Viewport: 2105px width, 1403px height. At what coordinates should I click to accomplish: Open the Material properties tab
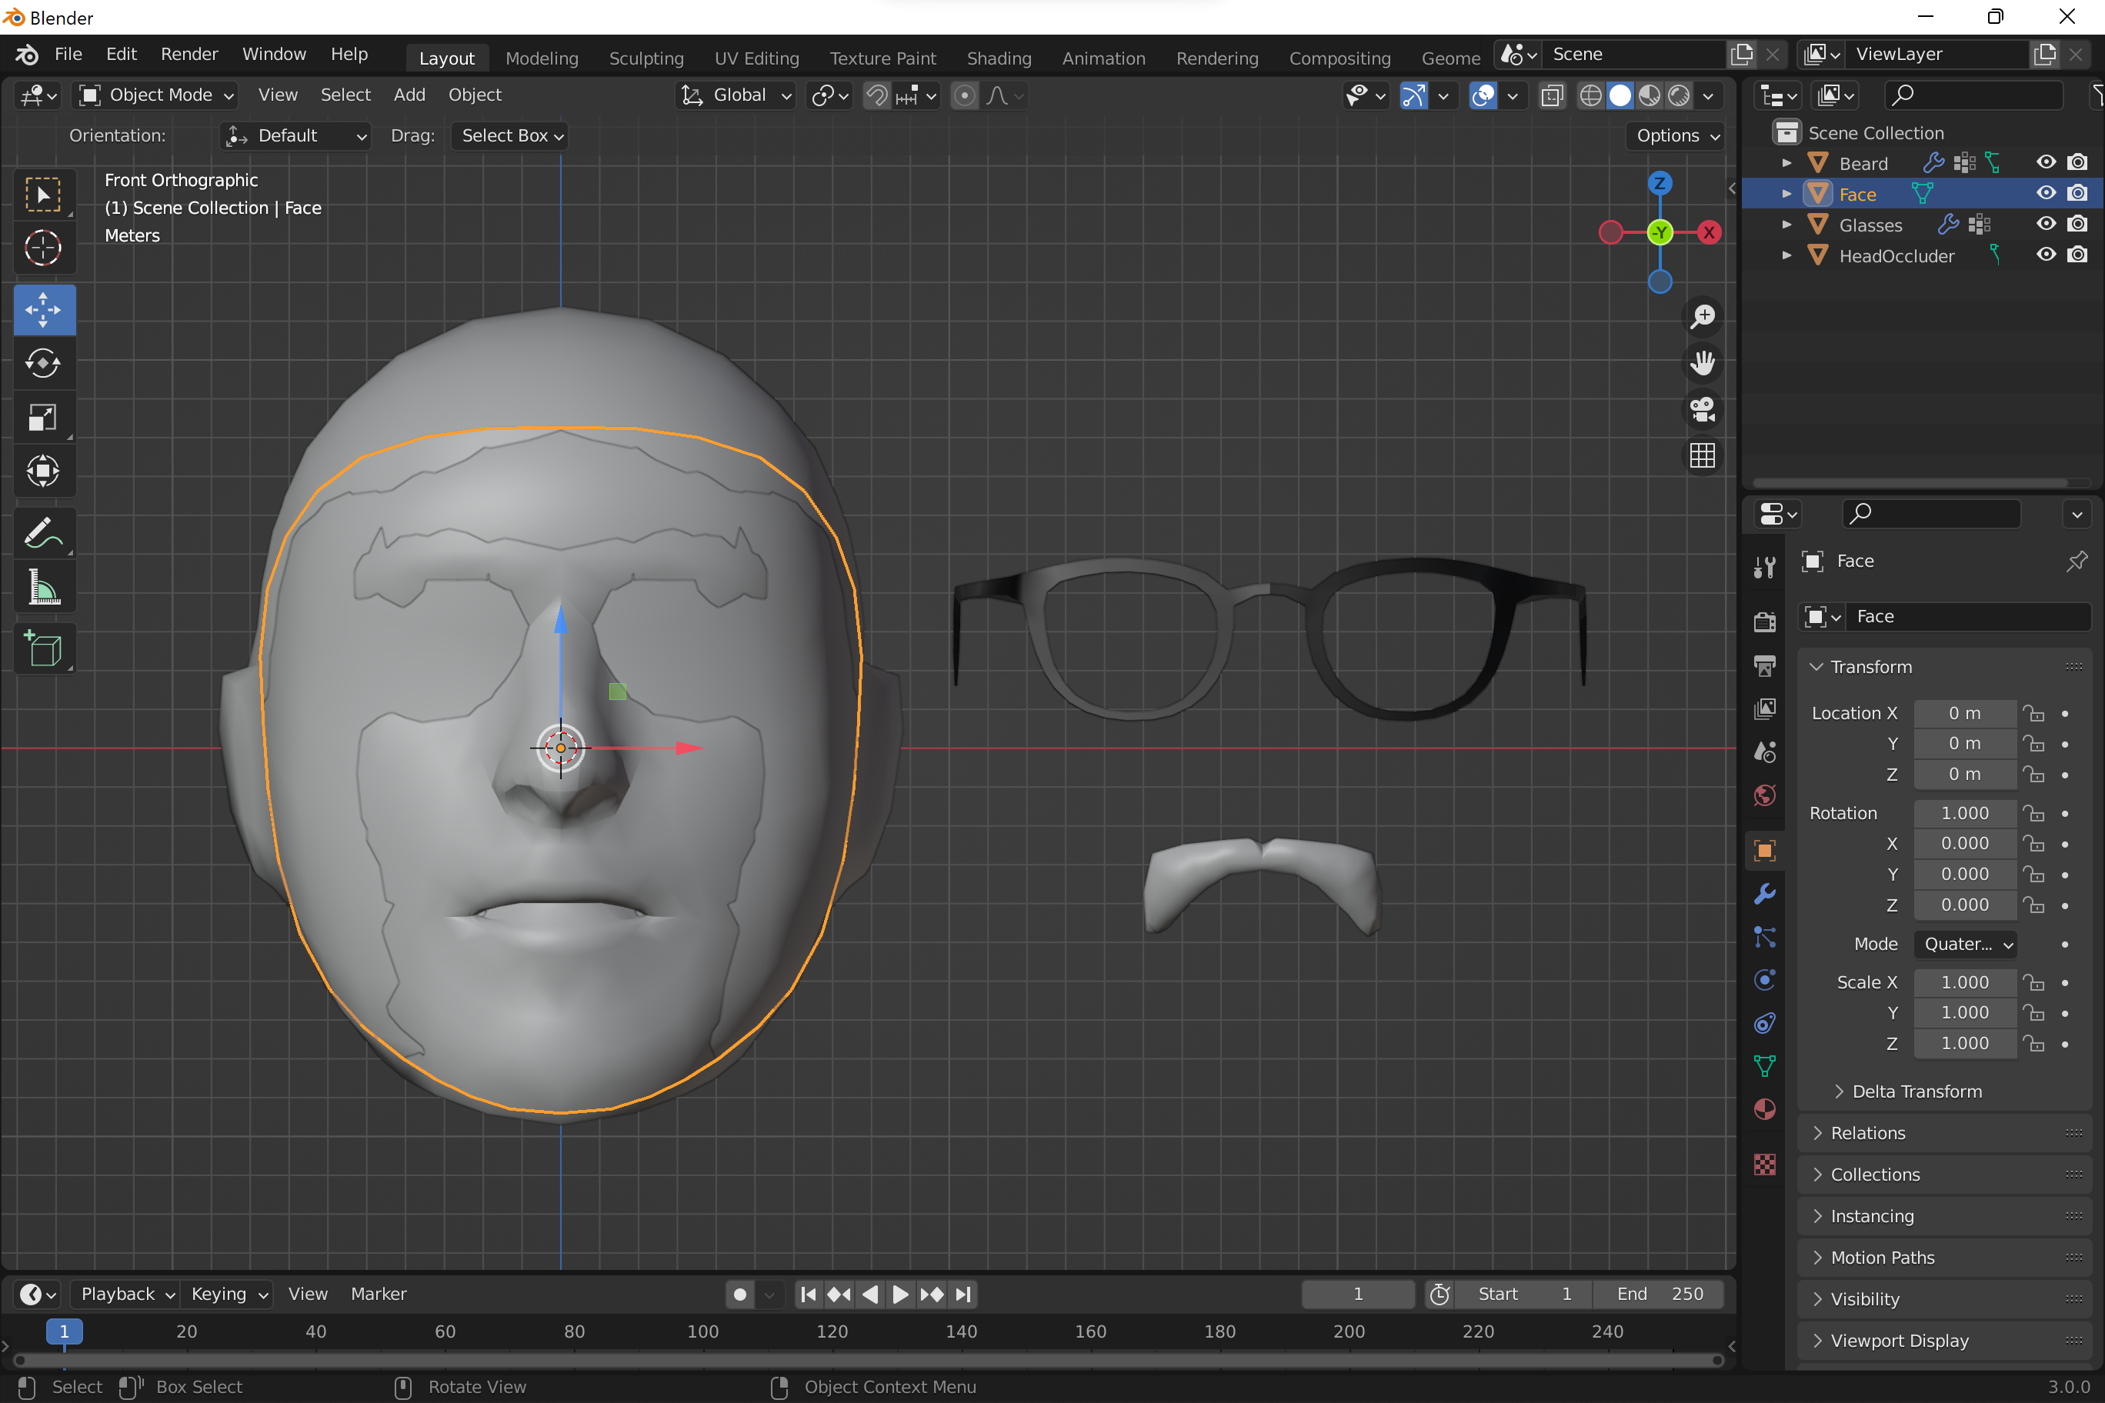[1764, 1109]
